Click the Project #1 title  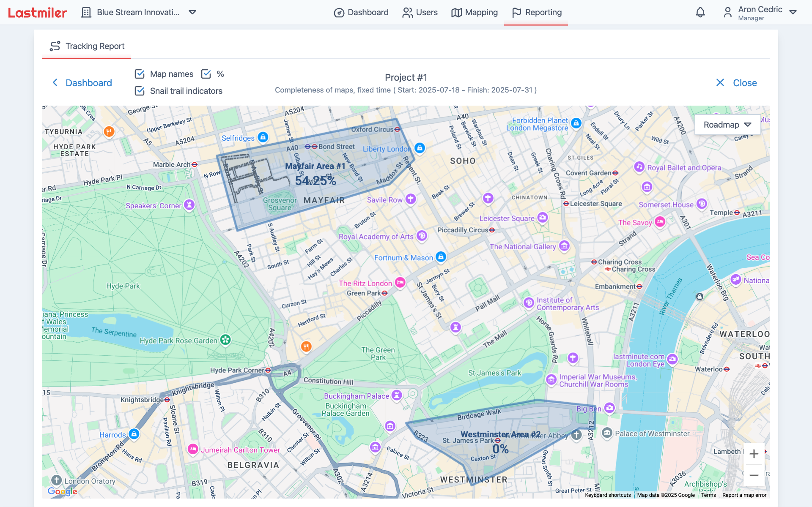click(x=406, y=77)
